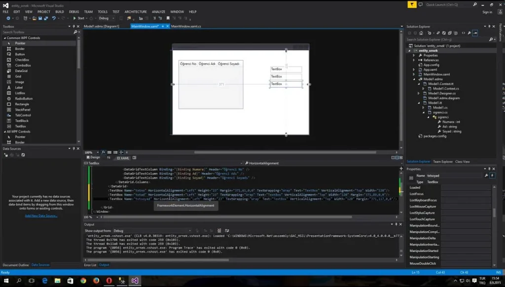The width and height of the screenshot is (505, 287).
Task: Toggle Preview Selected Items in Solution Explorer
Action: pos(475,33)
